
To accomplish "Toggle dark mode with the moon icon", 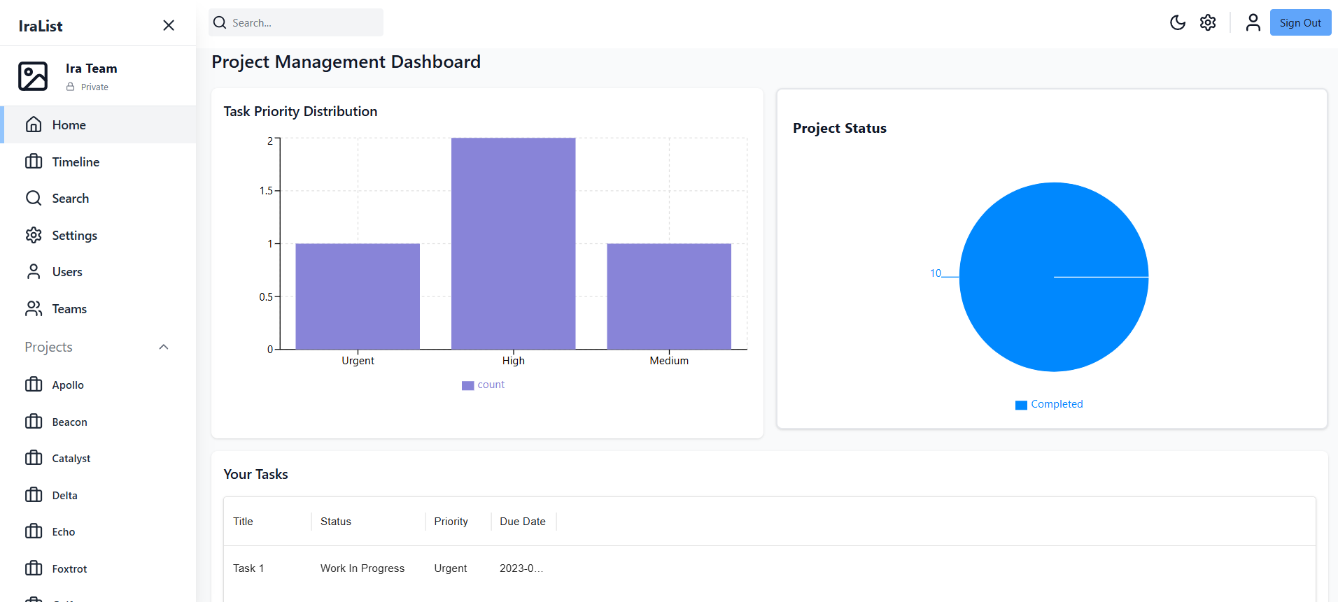I will coord(1177,22).
